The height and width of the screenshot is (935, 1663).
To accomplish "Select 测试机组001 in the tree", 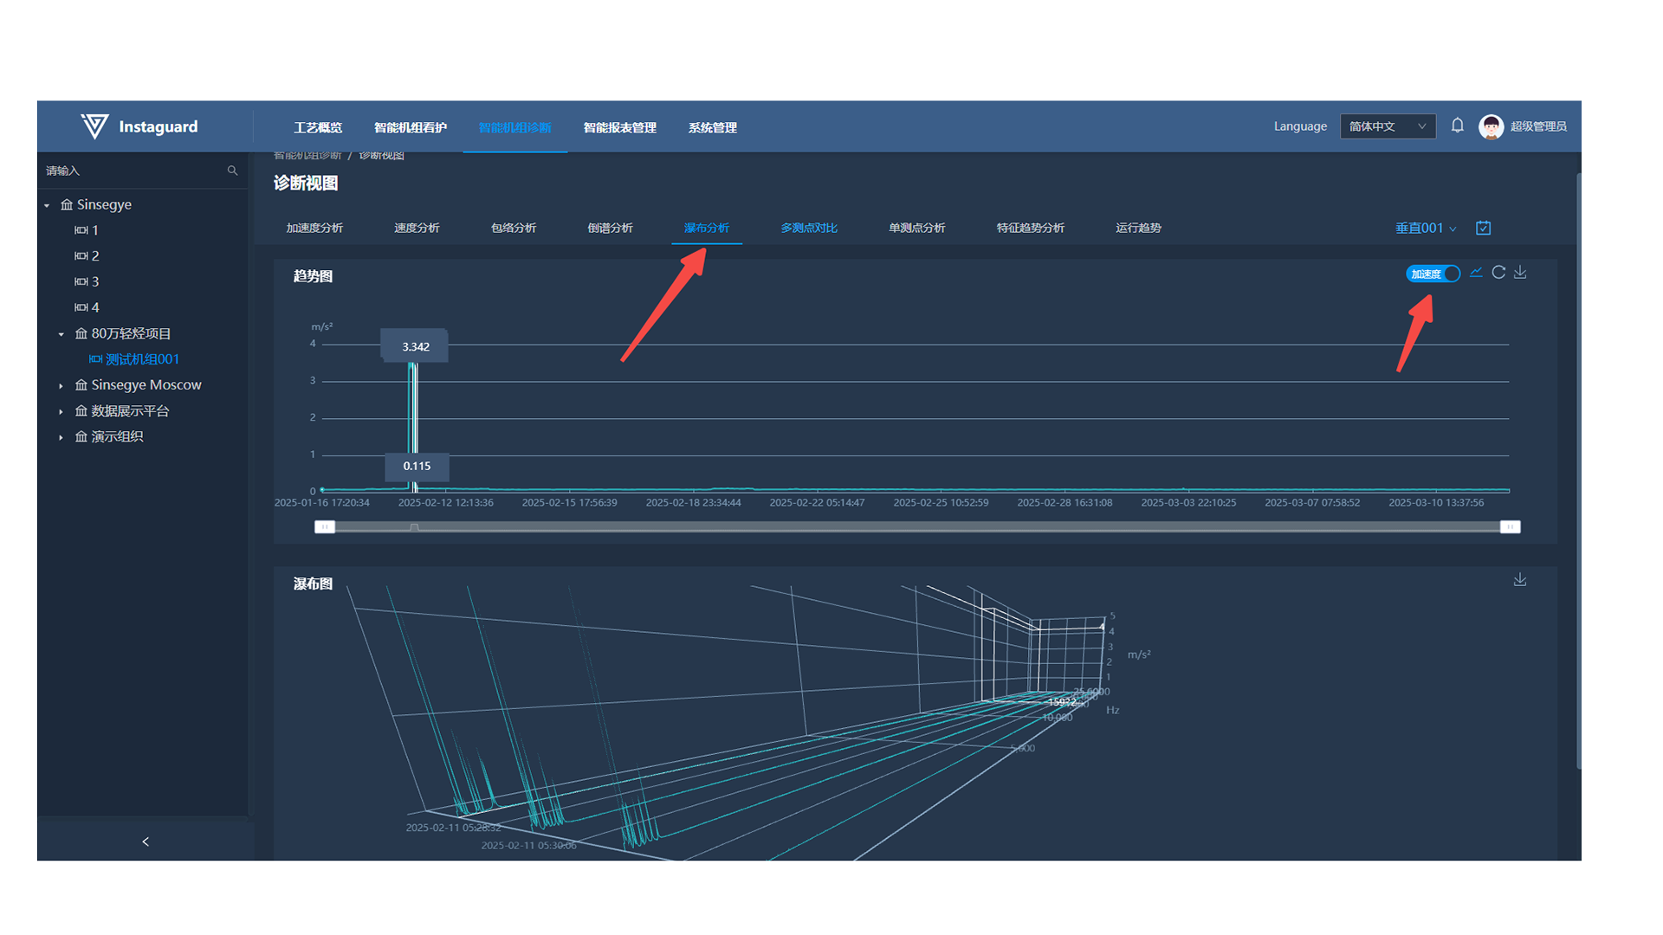I will tap(142, 359).
